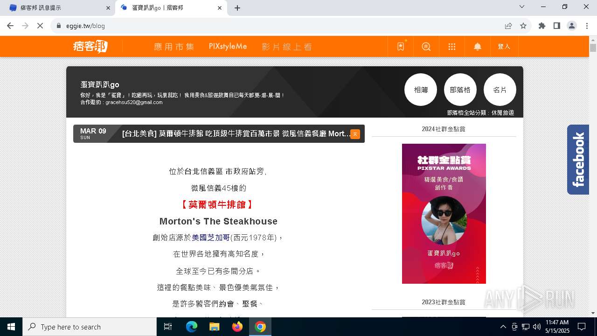Screen dimensions: 597x336
Task: Open Chrome extensions puzzle icon
Action: click(542, 26)
